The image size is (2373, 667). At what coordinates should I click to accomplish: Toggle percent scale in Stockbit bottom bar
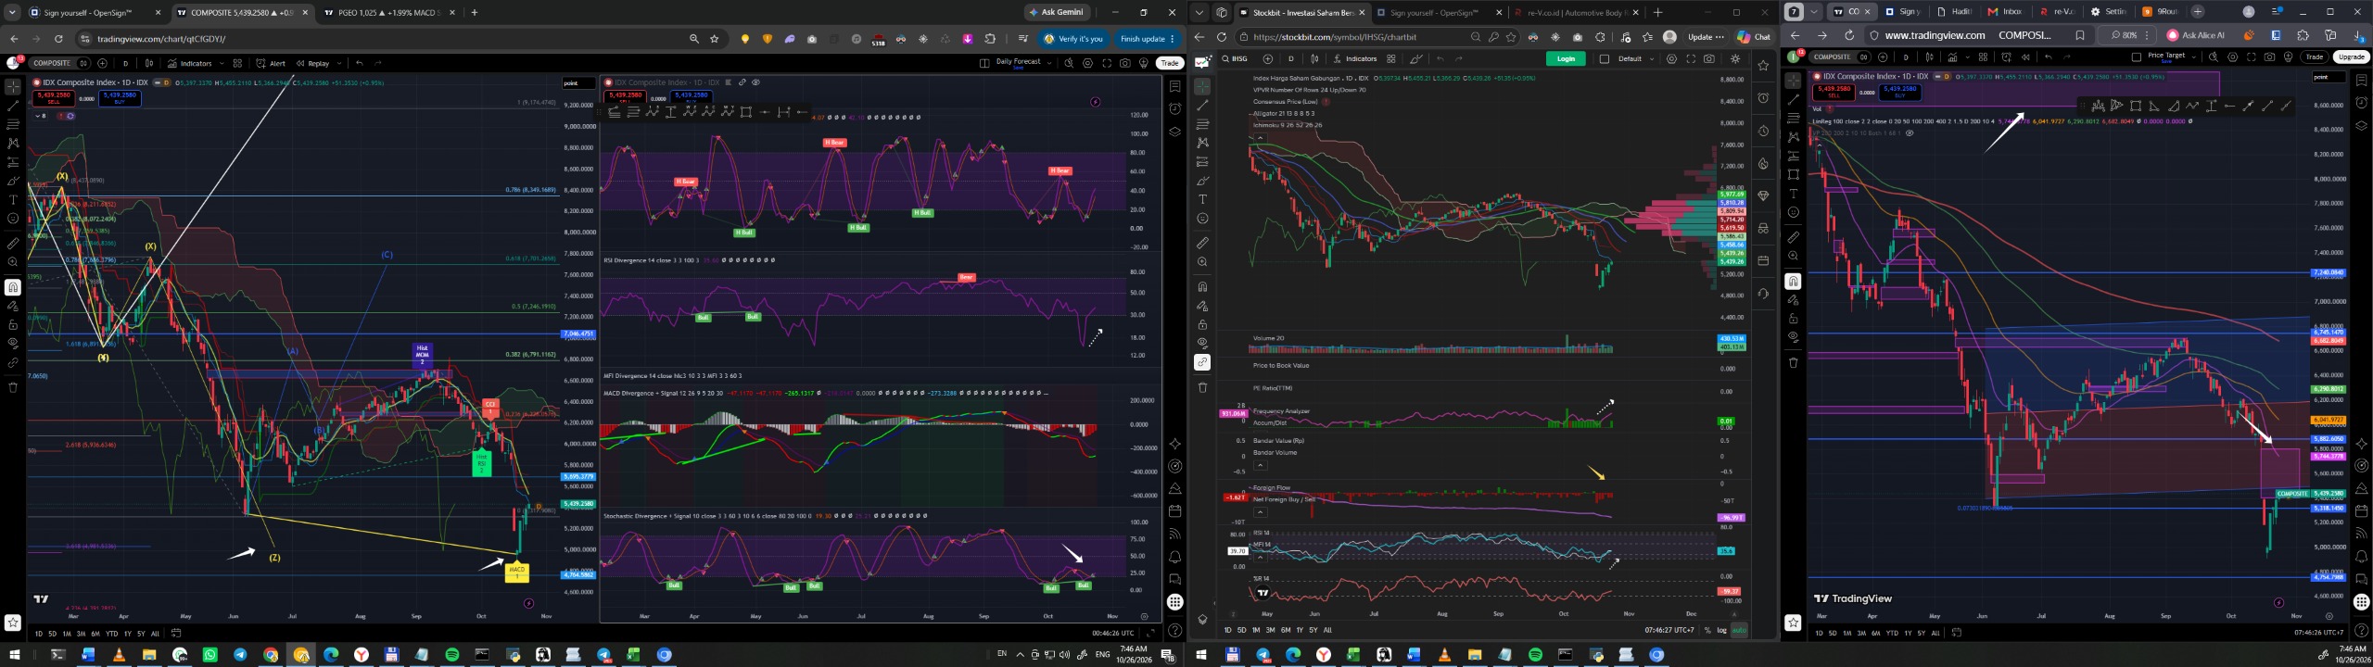tap(1707, 630)
